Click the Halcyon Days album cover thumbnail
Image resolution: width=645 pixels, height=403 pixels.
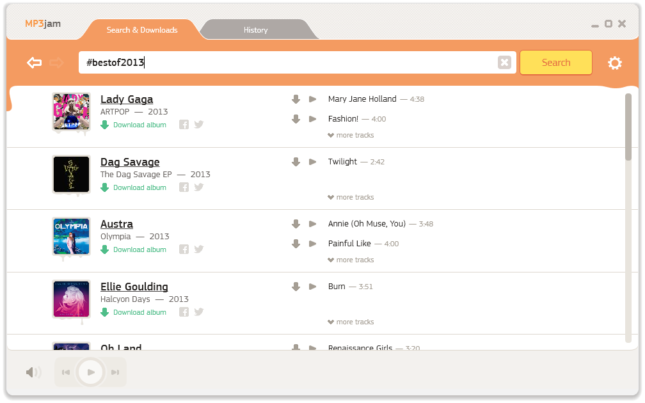pyautogui.click(x=71, y=299)
